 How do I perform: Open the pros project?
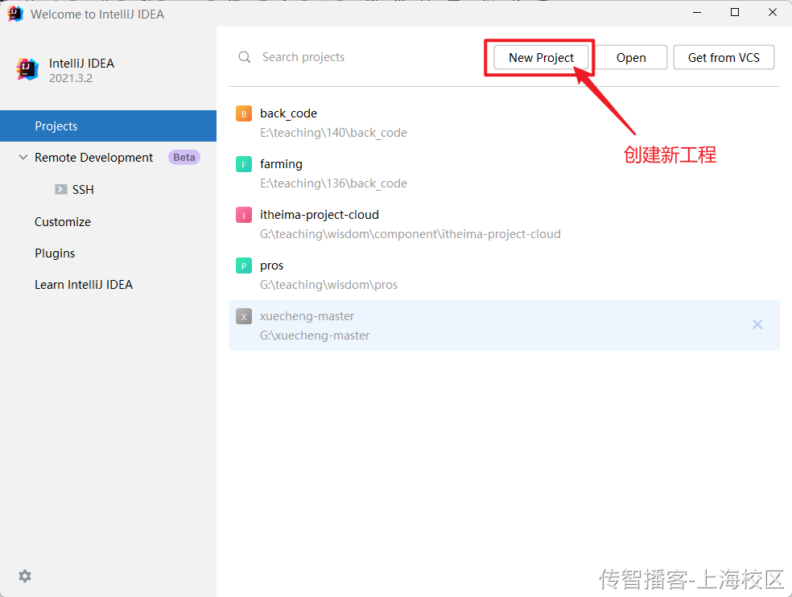coord(272,266)
